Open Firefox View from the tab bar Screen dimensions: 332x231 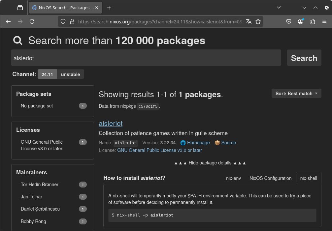click(x=20, y=8)
